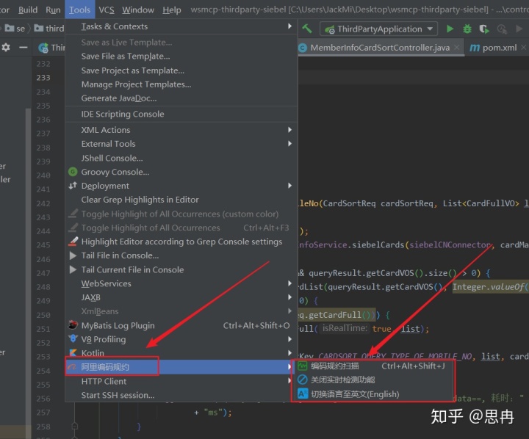
Task: Hide project panel with the minus icon
Action: tap(23, 48)
